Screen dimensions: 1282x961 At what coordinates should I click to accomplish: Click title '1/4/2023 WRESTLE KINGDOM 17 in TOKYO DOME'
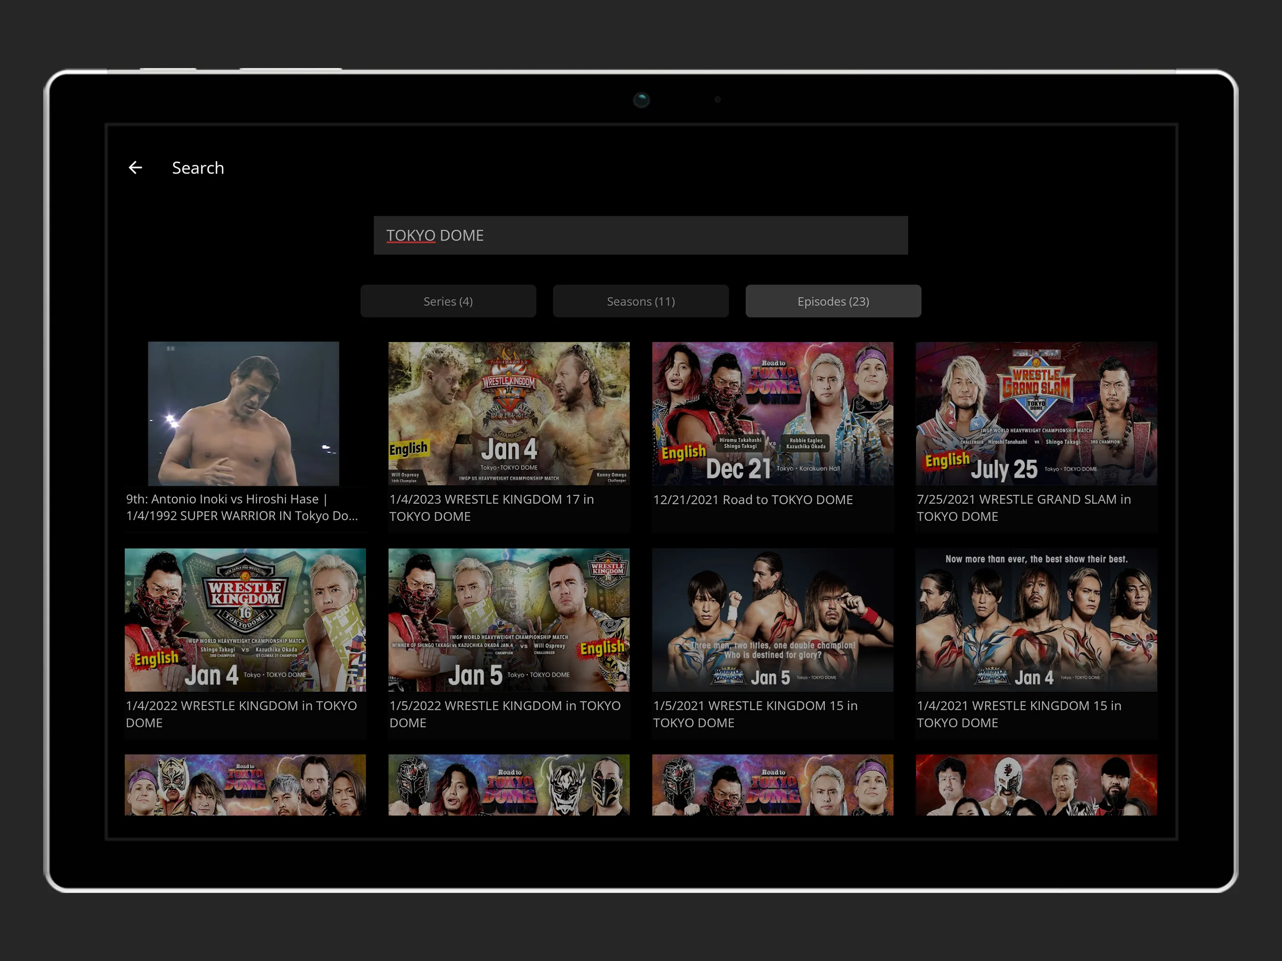[x=491, y=508]
